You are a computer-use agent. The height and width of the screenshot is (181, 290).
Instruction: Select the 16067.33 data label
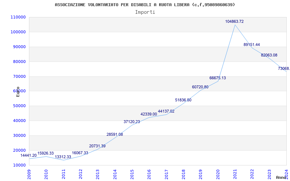80,153
